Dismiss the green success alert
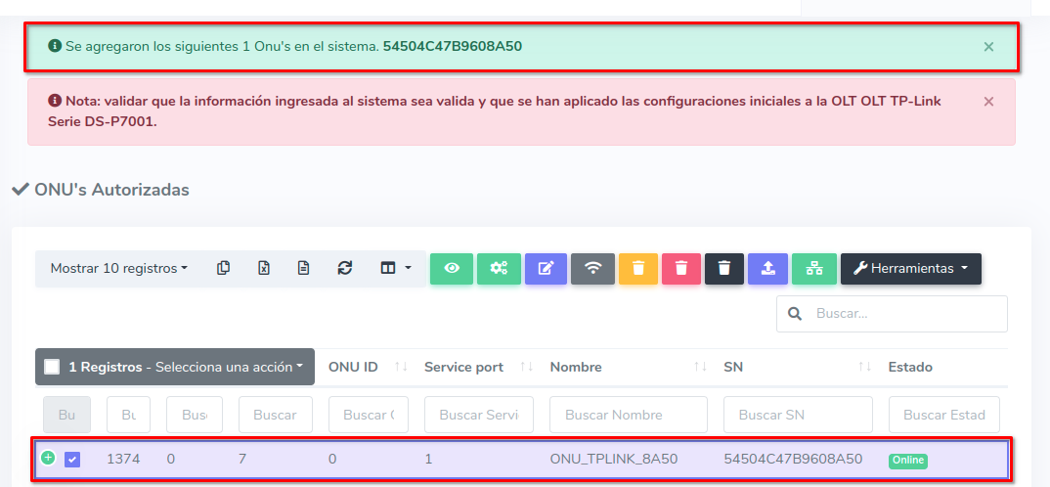Viewport: 1050px width, 487px height. (988, 46)
